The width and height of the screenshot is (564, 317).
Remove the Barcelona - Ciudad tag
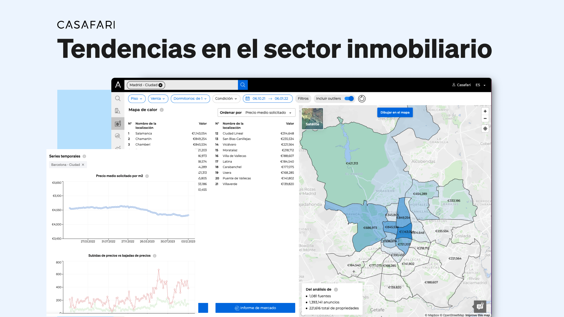(x=83, y=165)
